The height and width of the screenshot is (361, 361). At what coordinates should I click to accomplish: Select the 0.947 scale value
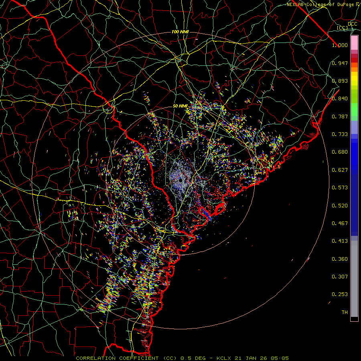point(340,63)
